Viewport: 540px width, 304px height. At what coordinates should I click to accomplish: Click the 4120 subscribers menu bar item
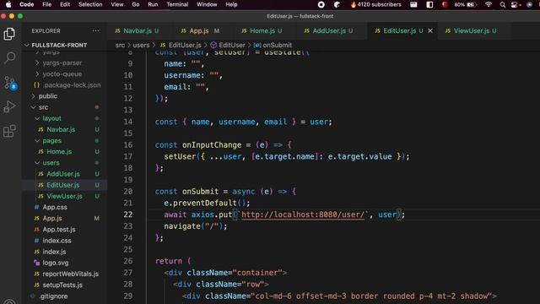tap(375, 4)
